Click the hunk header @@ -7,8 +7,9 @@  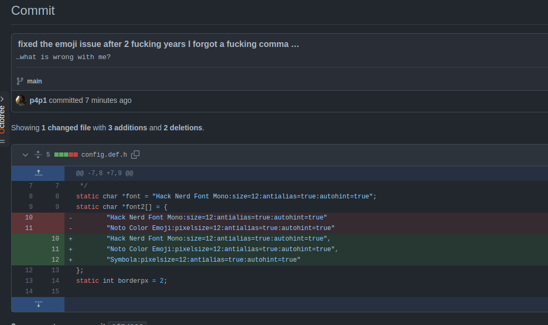pyautogui.click(x=105, y=173)
